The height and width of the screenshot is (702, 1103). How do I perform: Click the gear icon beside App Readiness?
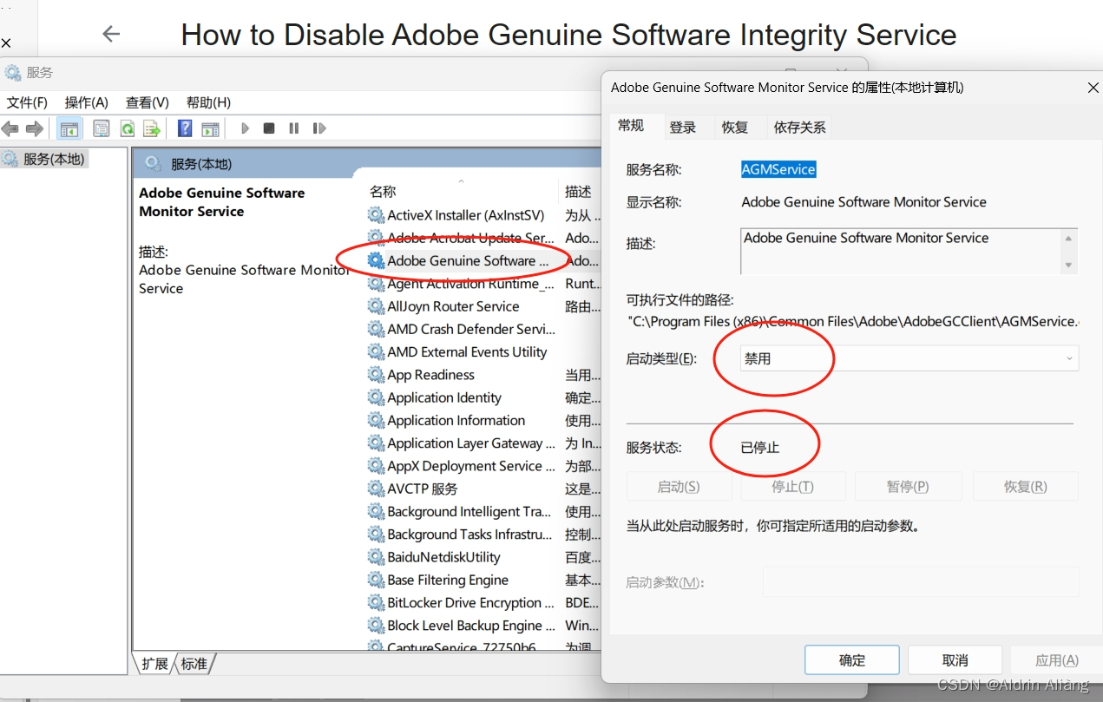tap(376, 375)
